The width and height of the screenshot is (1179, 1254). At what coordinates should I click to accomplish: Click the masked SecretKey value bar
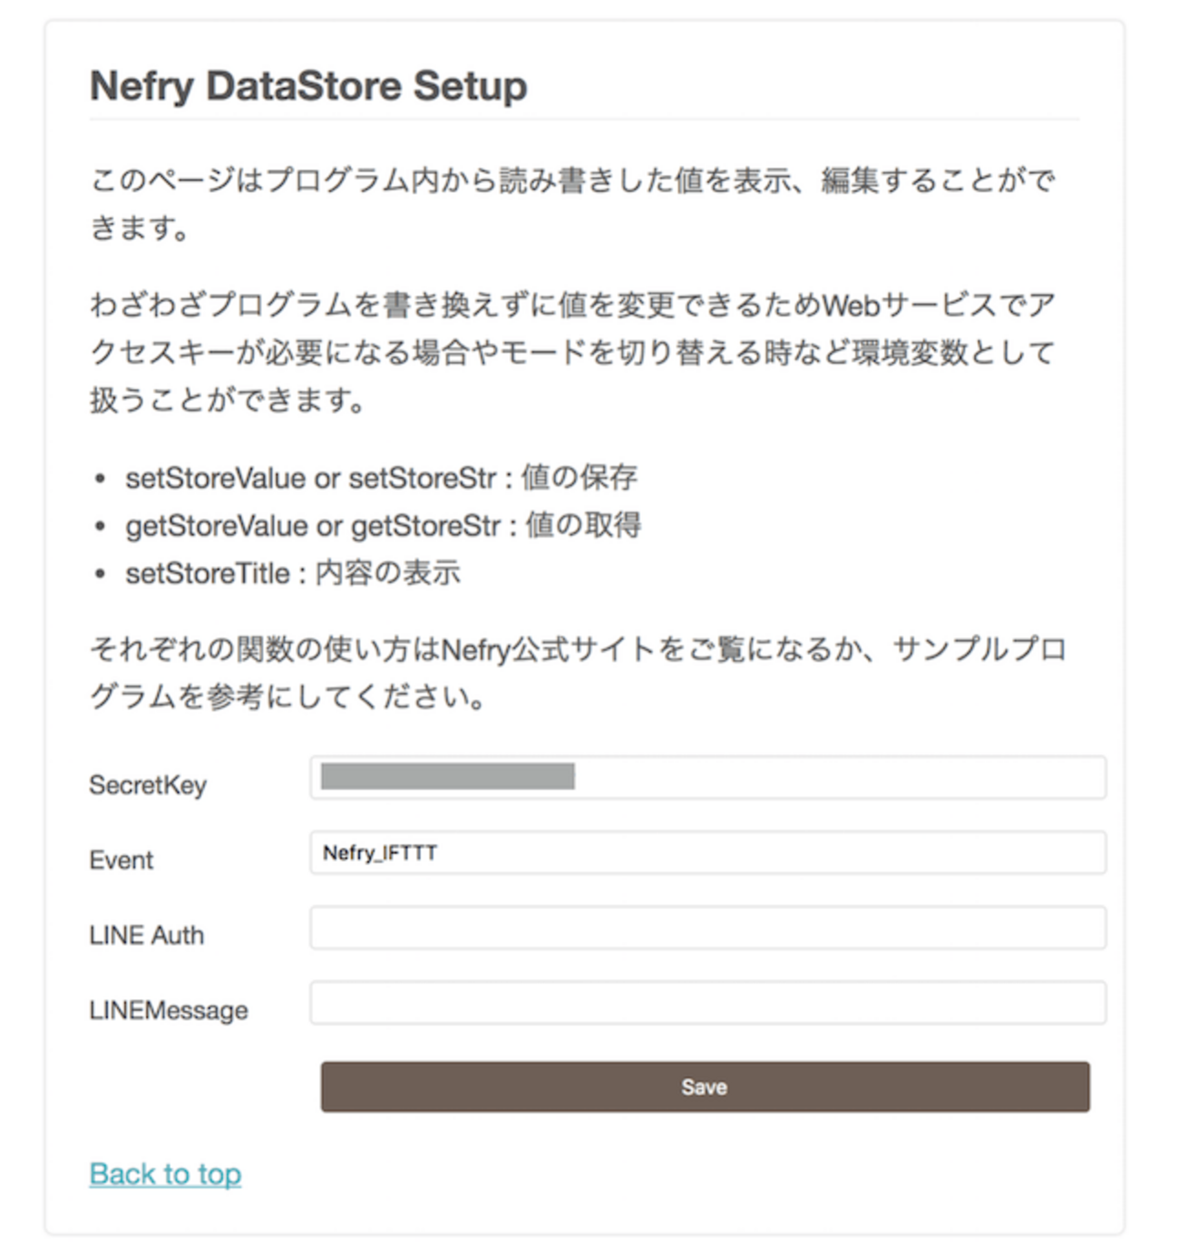[444, 778]
